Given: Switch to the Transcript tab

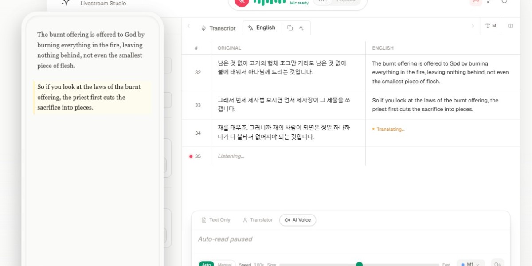Looking at the screenshot, I should [x=218, y=28].
